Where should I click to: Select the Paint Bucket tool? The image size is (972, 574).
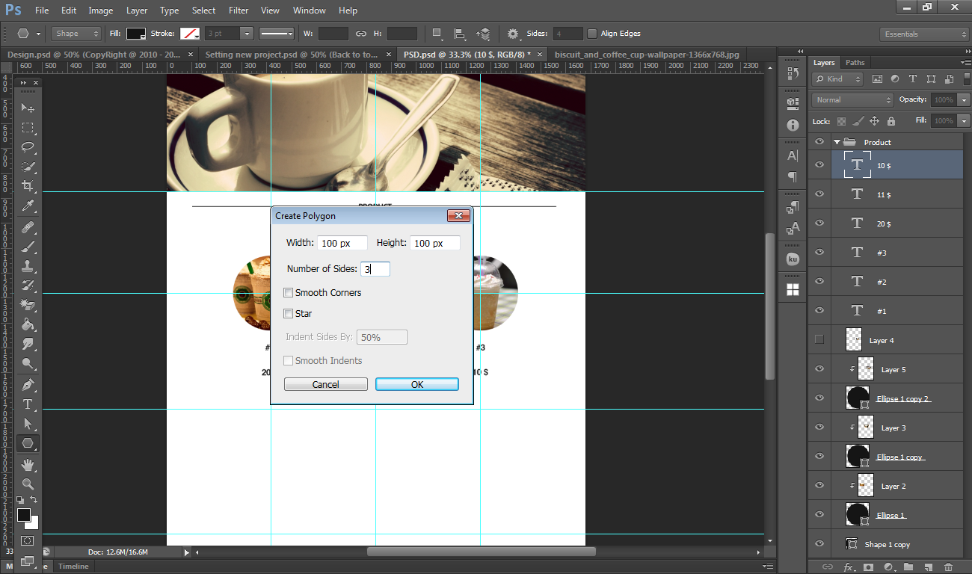(28, 324)
